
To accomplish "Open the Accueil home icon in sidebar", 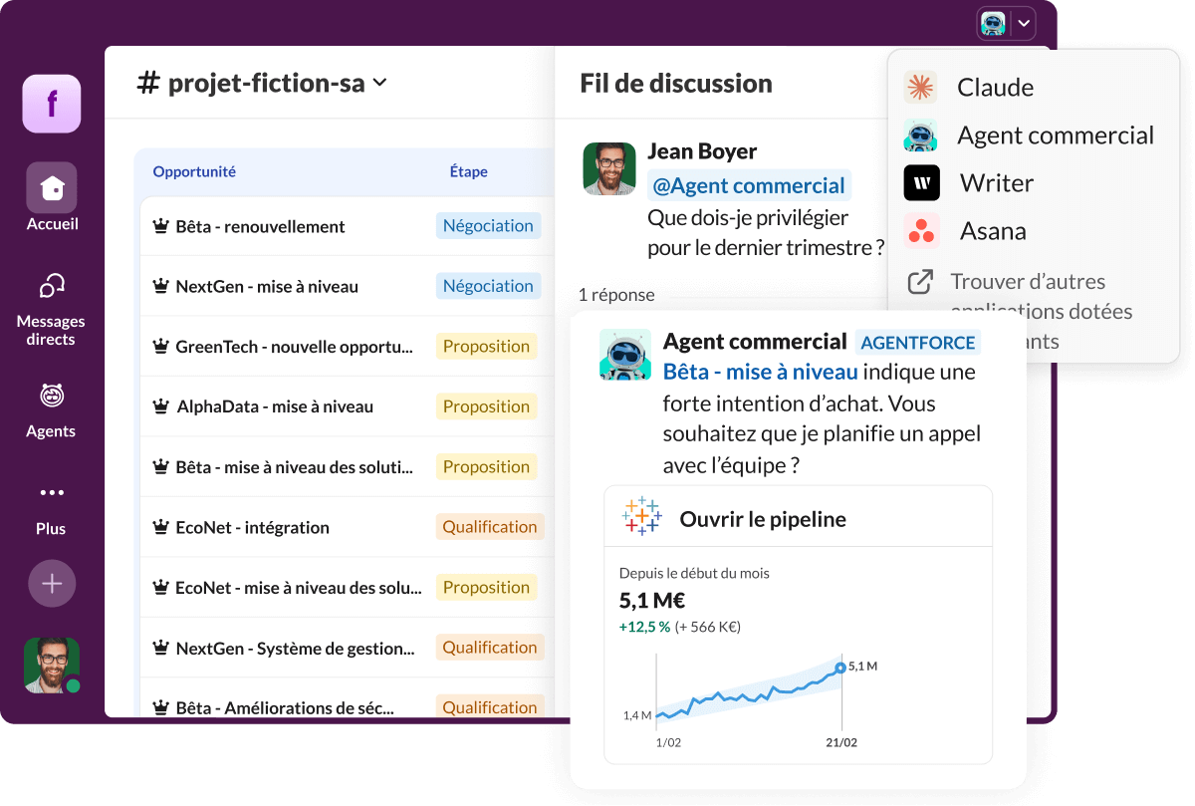I will click(x=51, y=187).
